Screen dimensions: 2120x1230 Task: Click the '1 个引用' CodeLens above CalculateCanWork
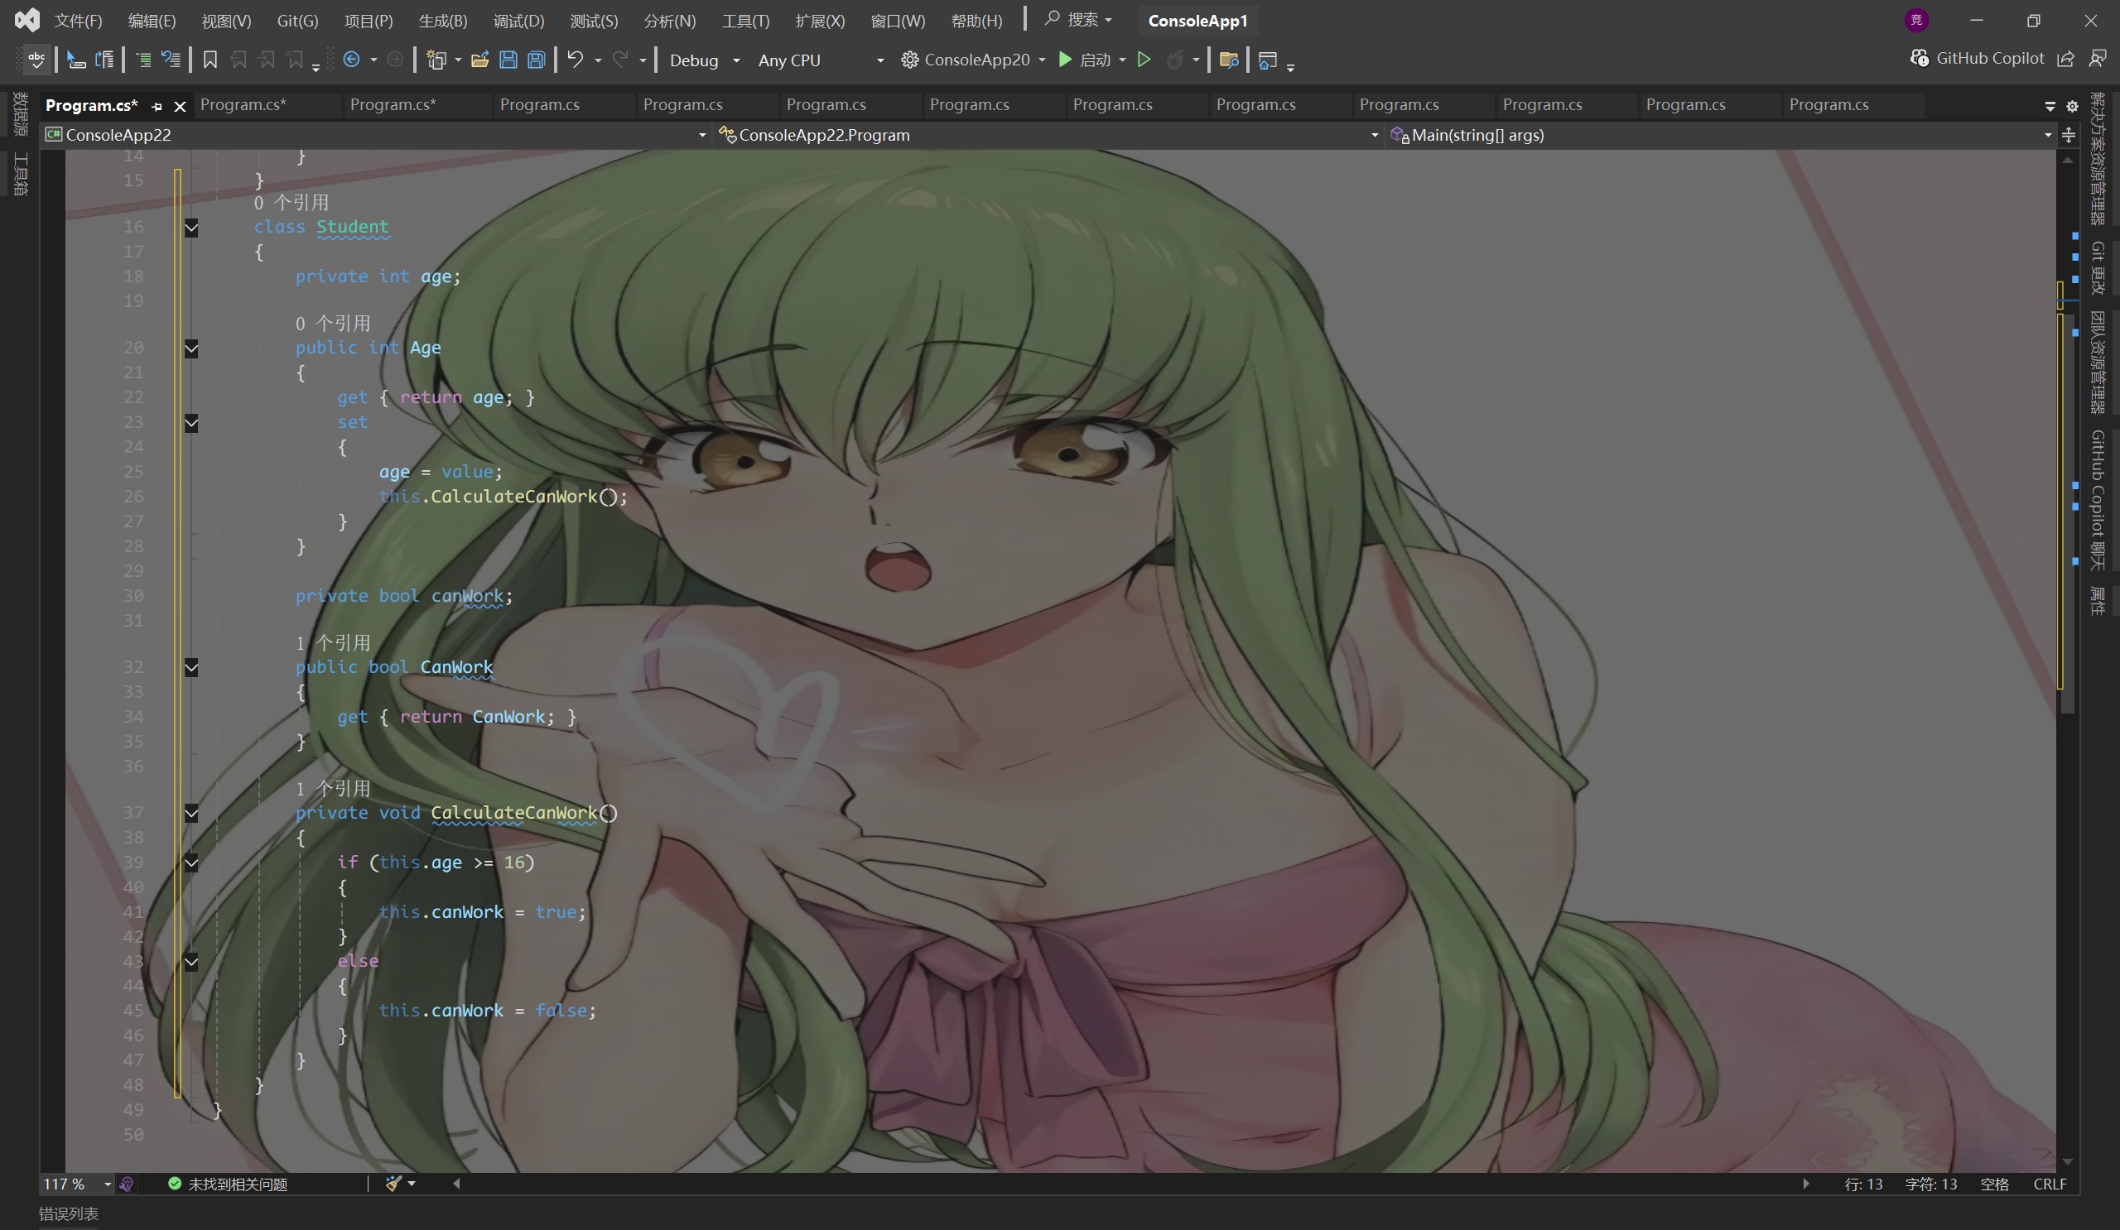coord(332,789)
